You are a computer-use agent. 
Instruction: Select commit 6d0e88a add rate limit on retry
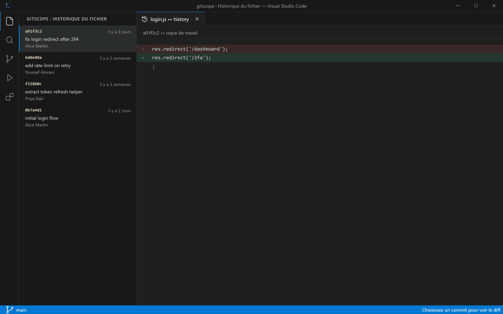(78, 65)
